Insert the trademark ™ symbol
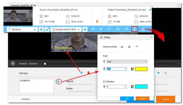Viewport: 183px width, 105px height. pos(136,47)
